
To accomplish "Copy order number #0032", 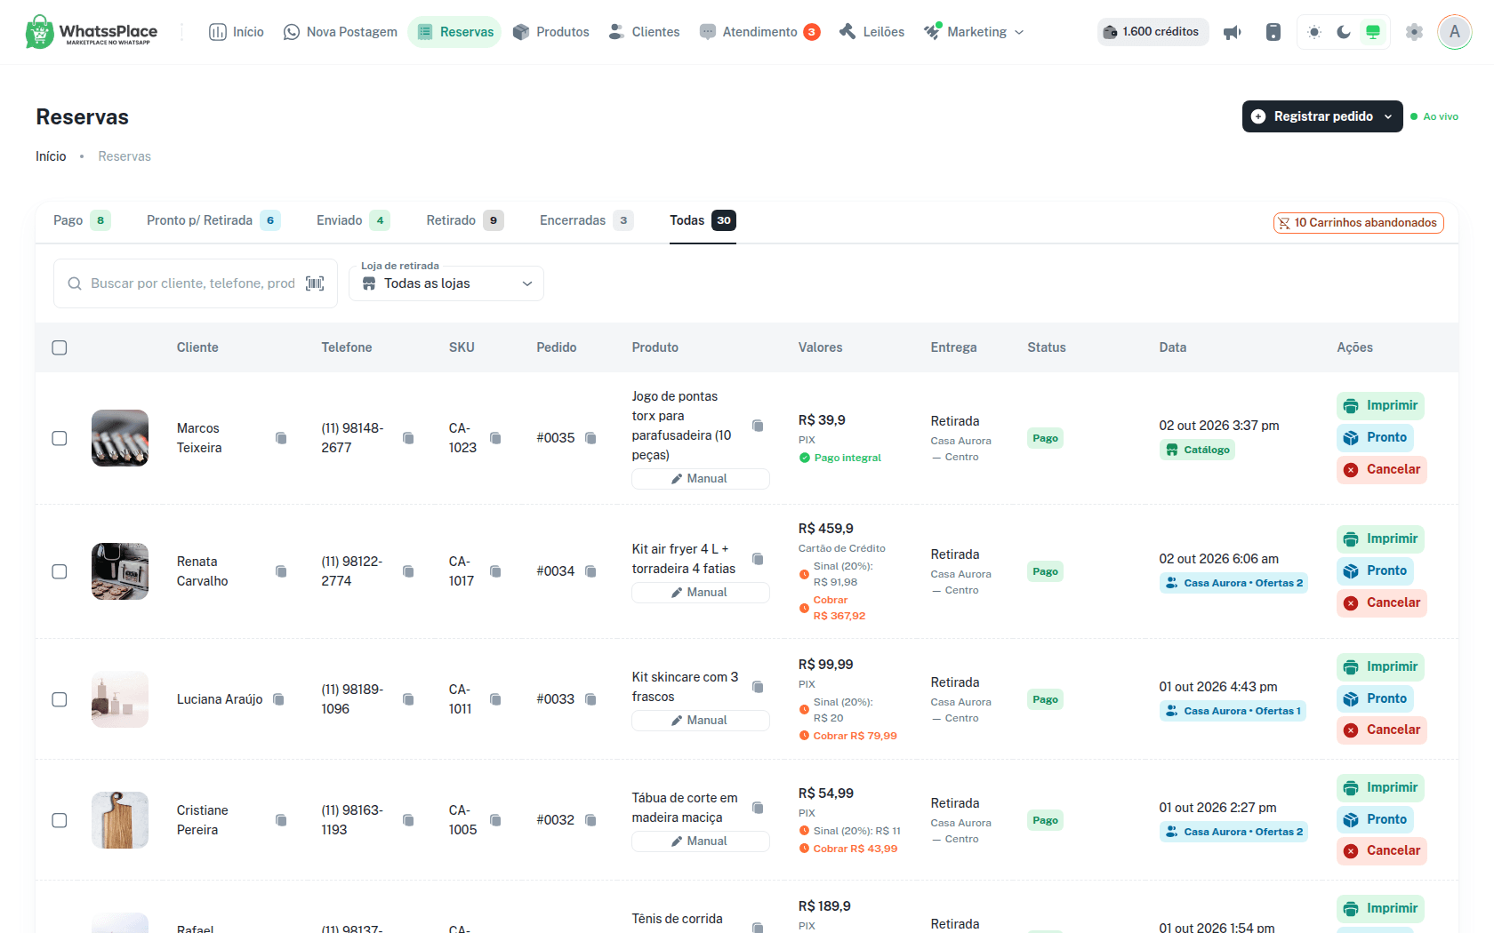I will pyautogui.click(x=590, y=820).
